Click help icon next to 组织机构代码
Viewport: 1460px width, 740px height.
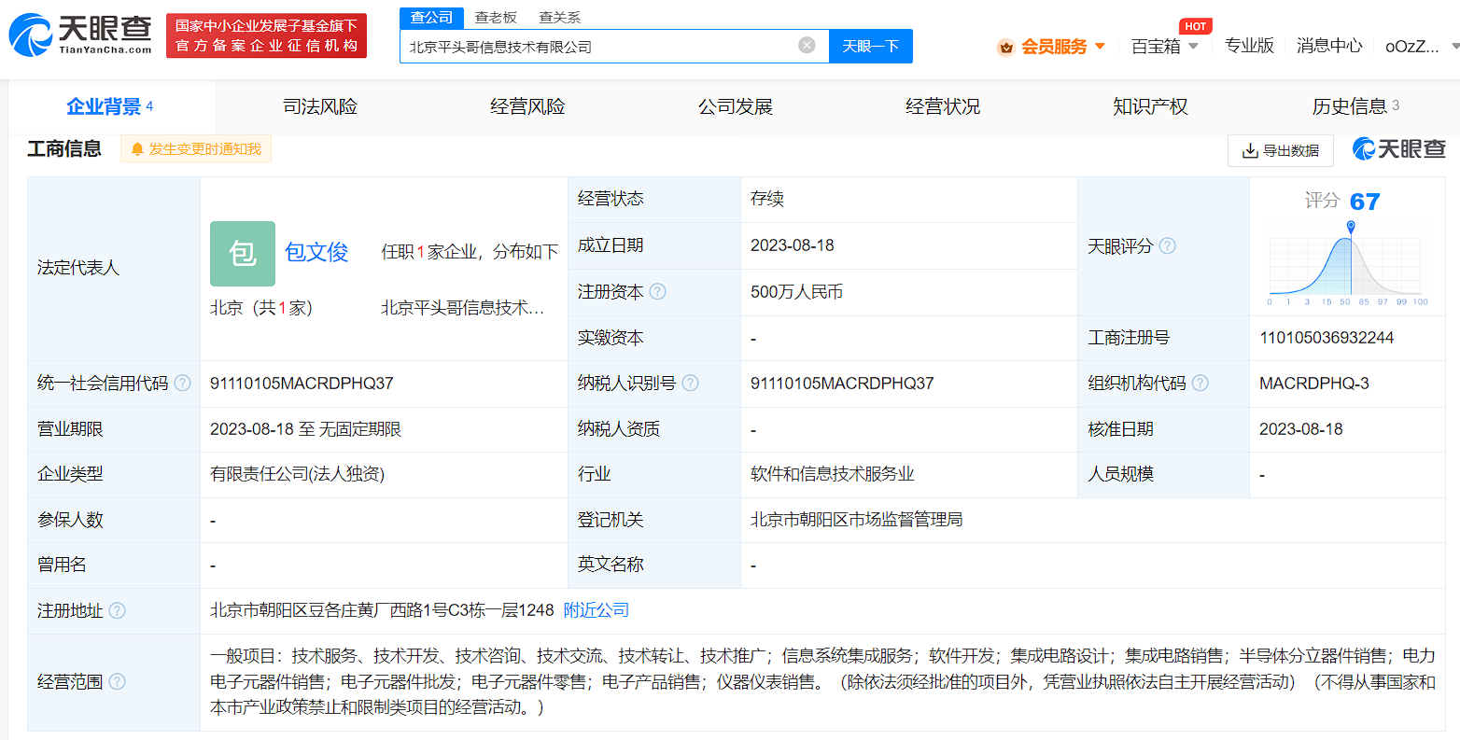coord(1200,384)
